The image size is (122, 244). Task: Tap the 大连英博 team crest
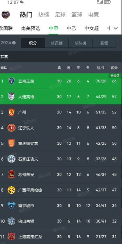(x=11, y=97)
